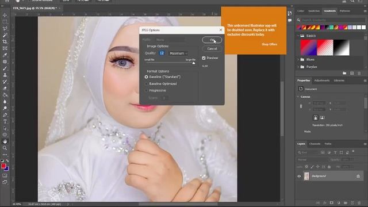Switch to the Adjustments tab
368x207 pixels.
(322, 80)
